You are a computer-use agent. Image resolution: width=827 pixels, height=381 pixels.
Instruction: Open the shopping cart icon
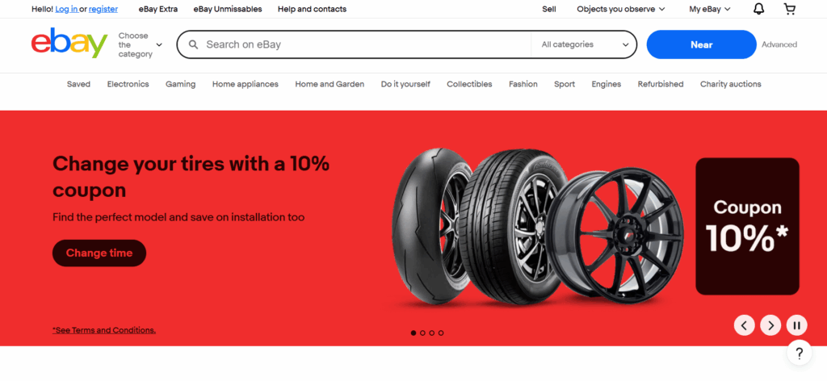click(x=790, y=9)
